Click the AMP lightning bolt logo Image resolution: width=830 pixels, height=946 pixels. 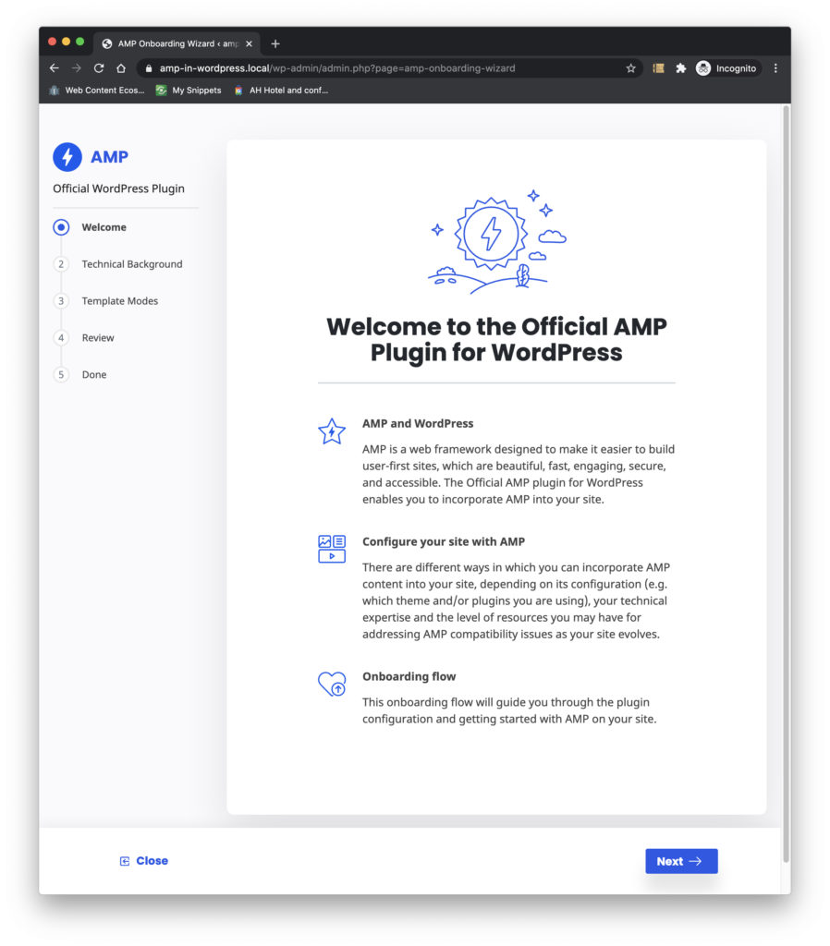(x=67, y=157)
